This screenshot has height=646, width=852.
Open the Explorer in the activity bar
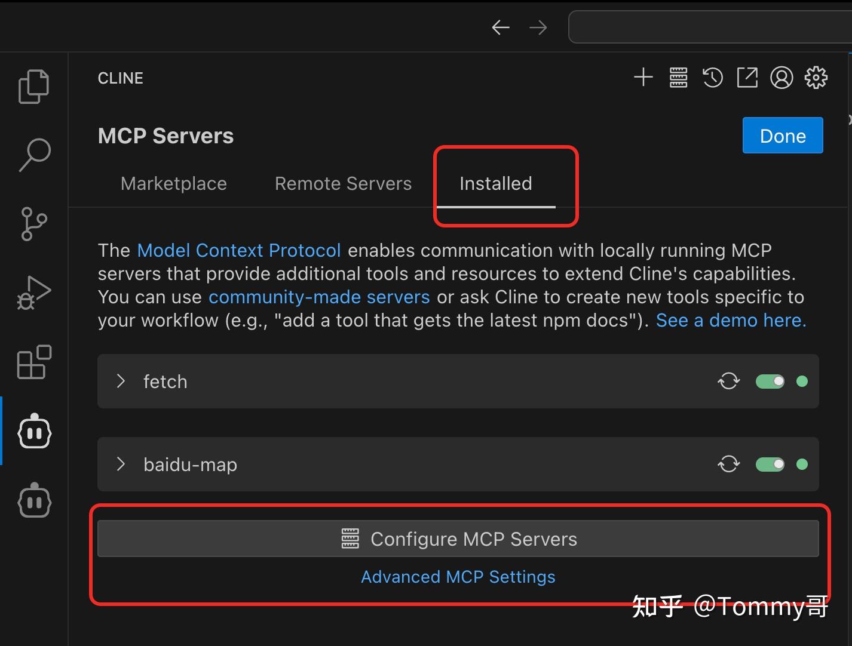click(34, 85)
